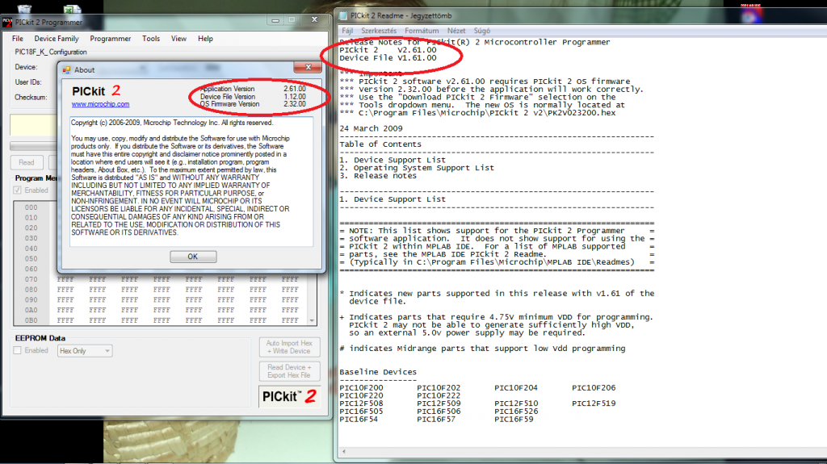Close the About dialog
Viewport: 827px width, 464px height.
pos(309,67)
